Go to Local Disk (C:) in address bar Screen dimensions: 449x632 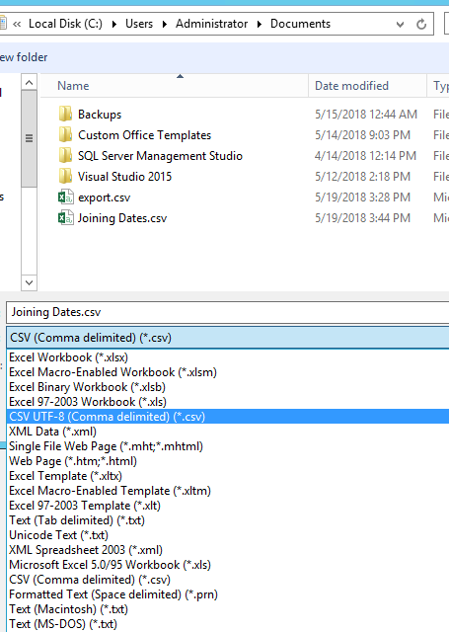(65, 24)
